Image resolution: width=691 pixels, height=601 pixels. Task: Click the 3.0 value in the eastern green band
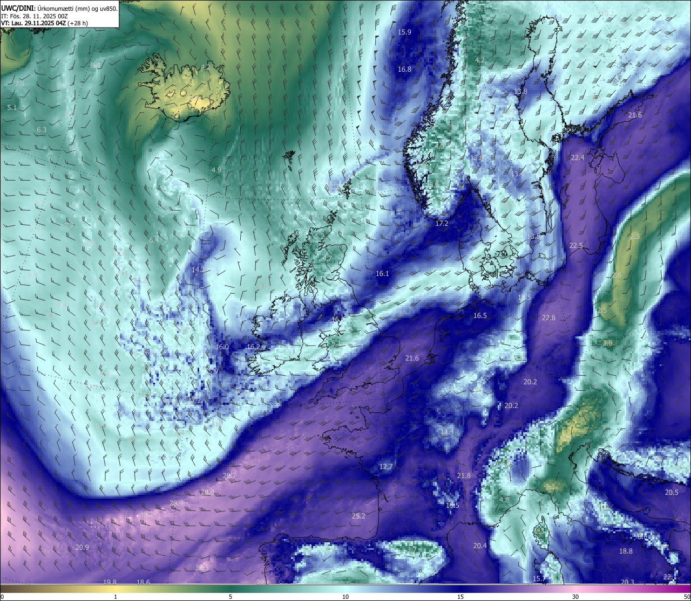click(607, 343)
